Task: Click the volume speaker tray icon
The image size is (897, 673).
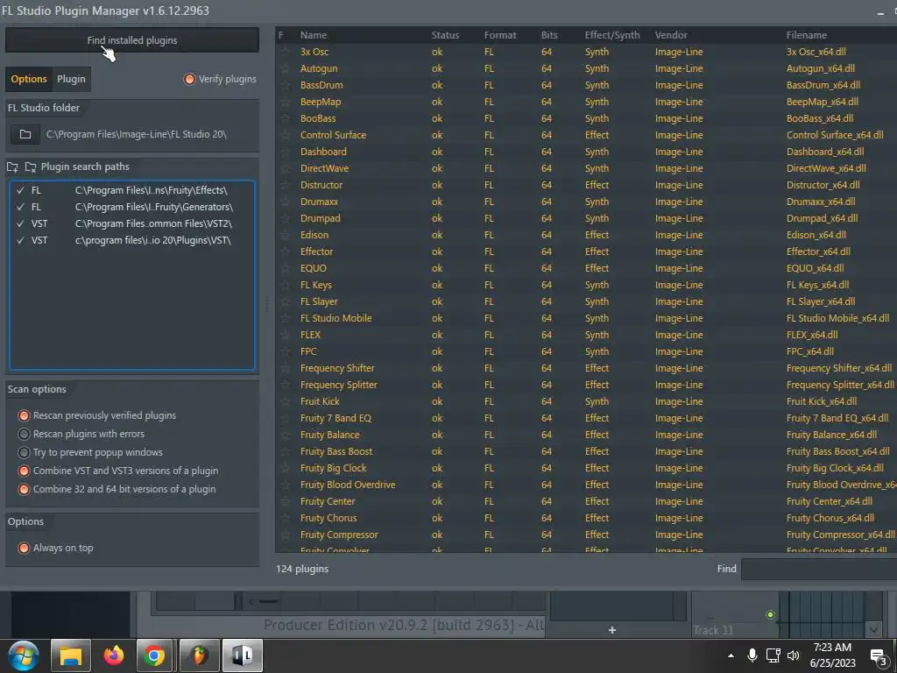Action: pos(794,655)
